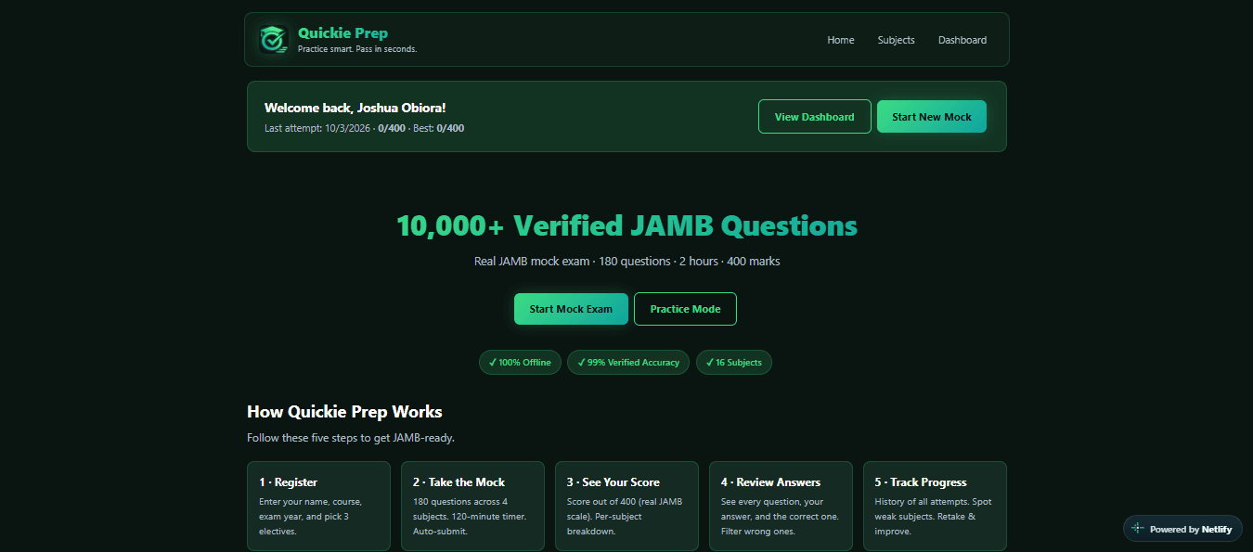Select the Practice Mode button

(685, 309)
